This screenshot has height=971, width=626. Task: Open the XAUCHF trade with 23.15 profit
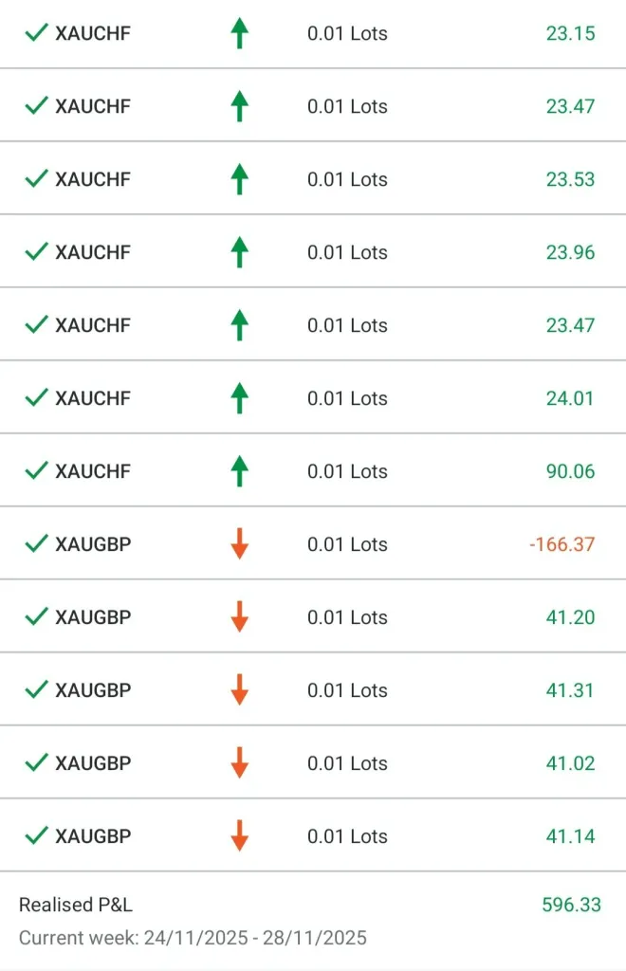coord(93,34)
